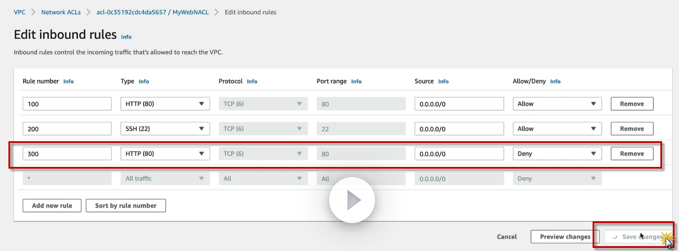Click Sort by rule number button

tap(125, 205)
